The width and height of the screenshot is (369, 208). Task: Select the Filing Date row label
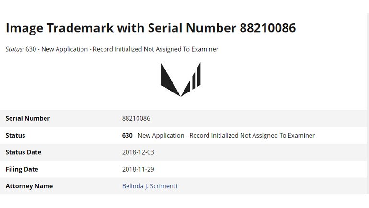tap(22, 169)
